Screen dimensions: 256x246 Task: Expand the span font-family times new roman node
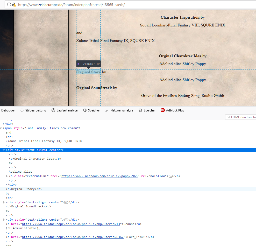pos(1,128)
